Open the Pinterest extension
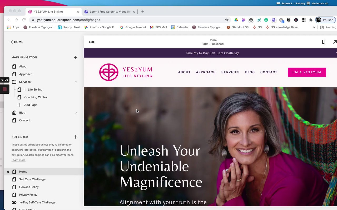 tap(251, 20)
